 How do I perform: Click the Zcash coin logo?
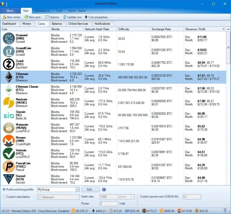(x=9, y=64)
